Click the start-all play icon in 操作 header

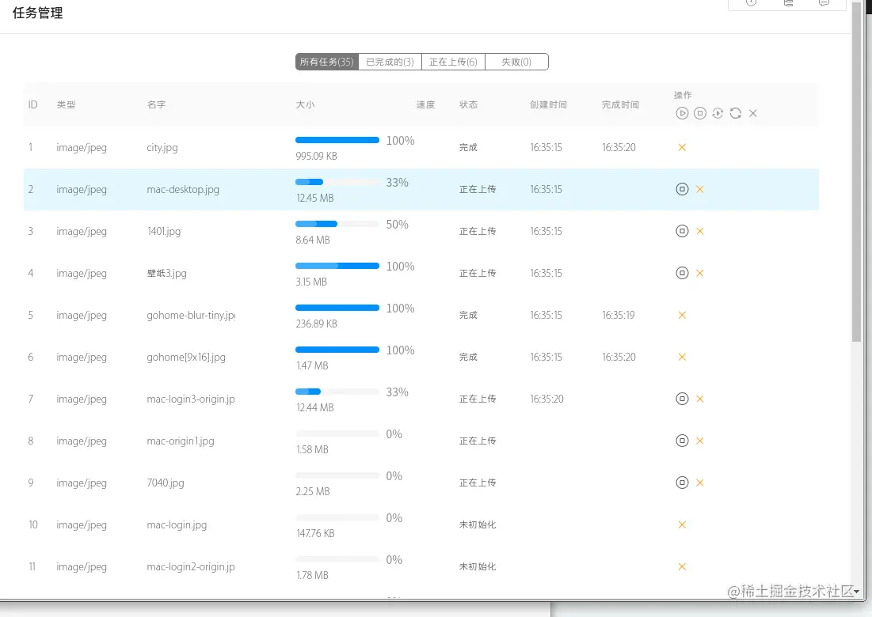tap(682, 113)
